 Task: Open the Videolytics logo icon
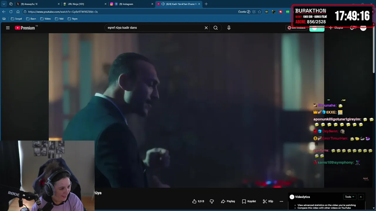(292, 197)
